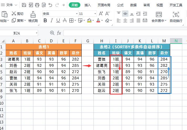This screenshot has width=187, height=130.
Task: Select column N header
Action: (x=176, y=41)
